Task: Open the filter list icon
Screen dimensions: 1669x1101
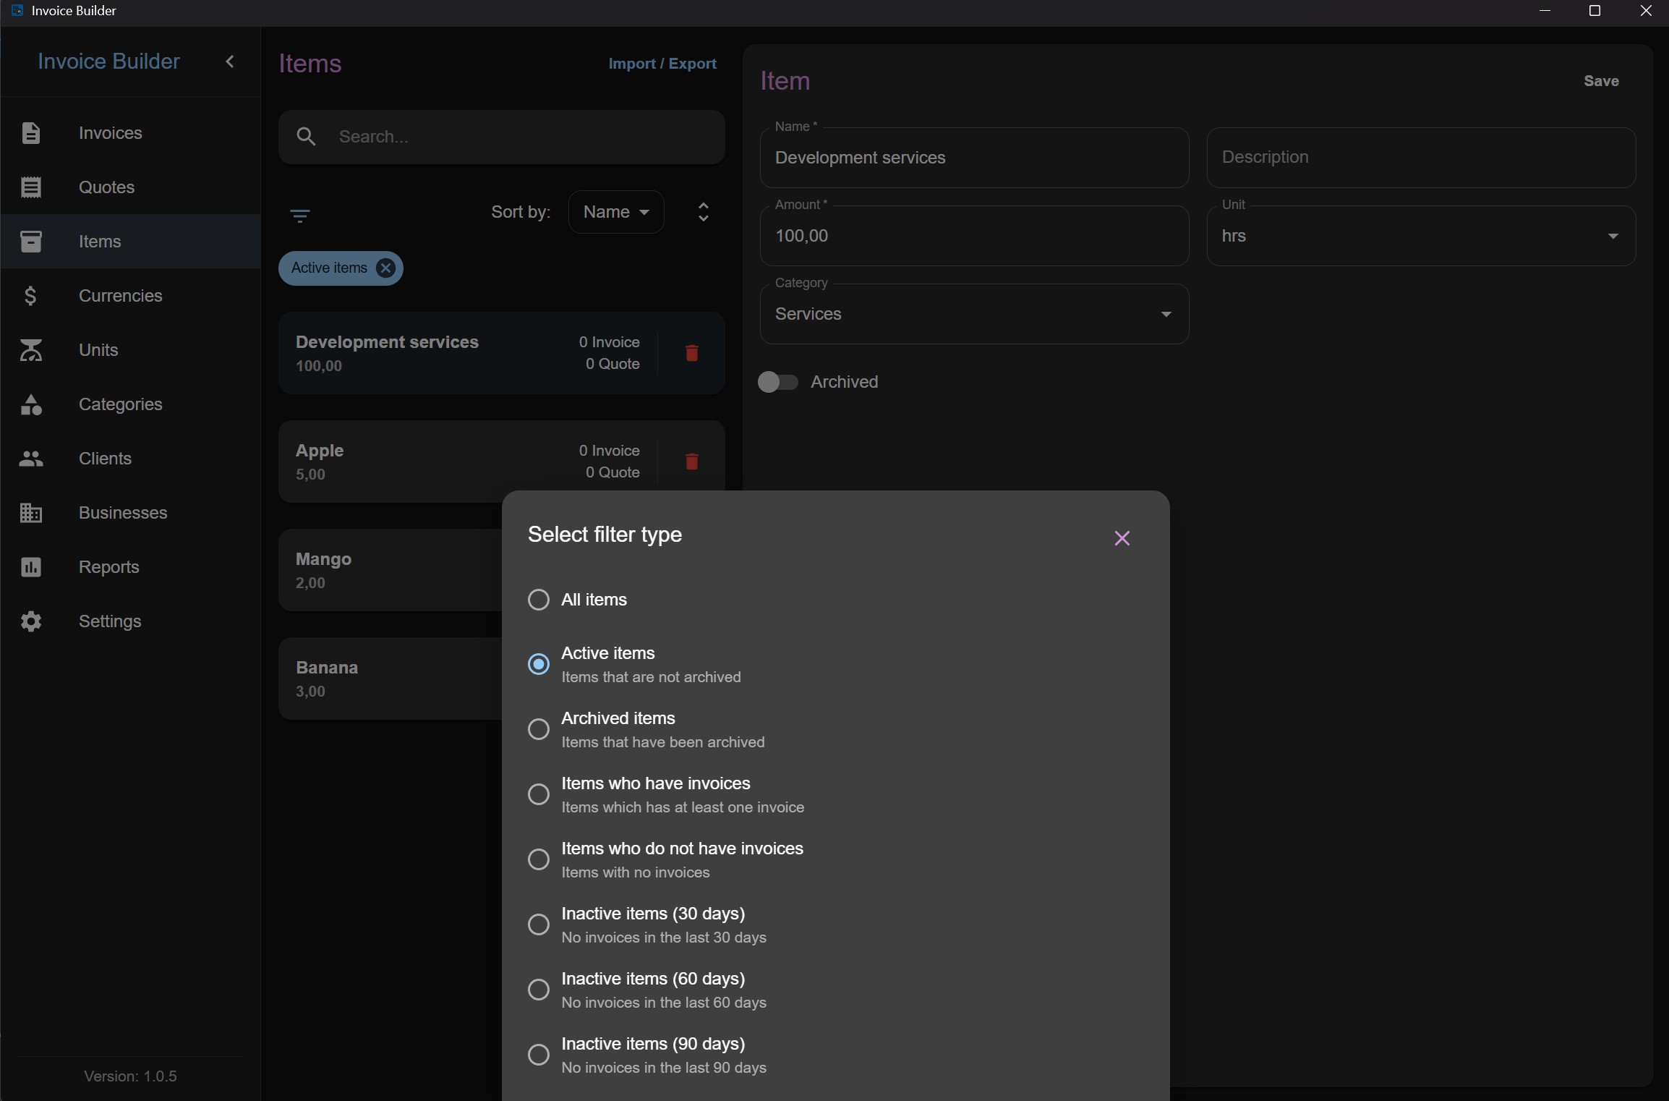Action: pyautogui.click(x=300, y=216)
